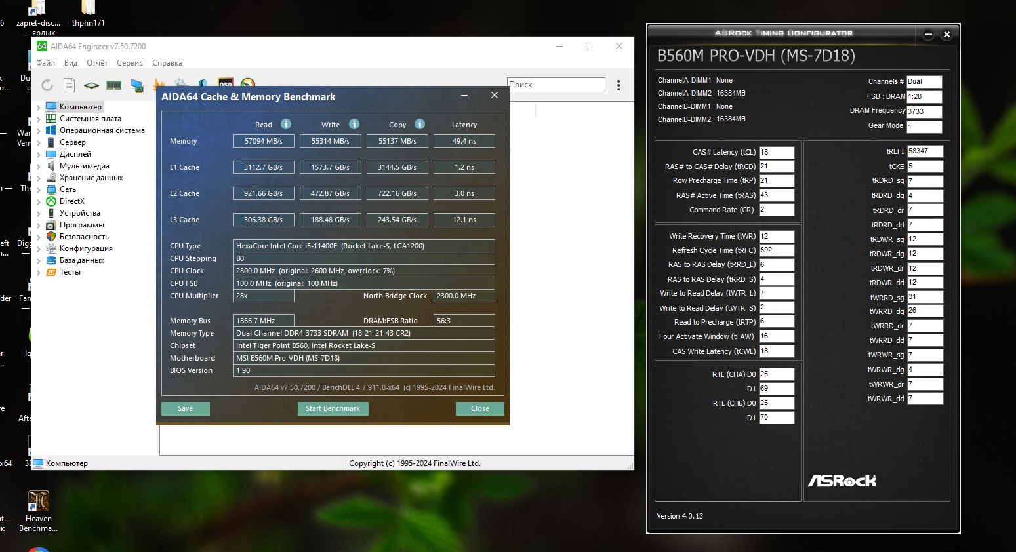Click the Компьютер monitor icon in the tree
The height and width of the screenshot is (552, 1016).
click(51, 107)
